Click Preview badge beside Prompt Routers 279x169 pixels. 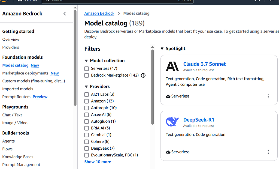pos(40,97)
